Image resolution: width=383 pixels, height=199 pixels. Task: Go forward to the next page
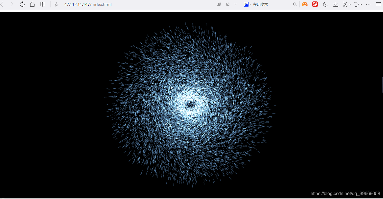pos(12,4)
